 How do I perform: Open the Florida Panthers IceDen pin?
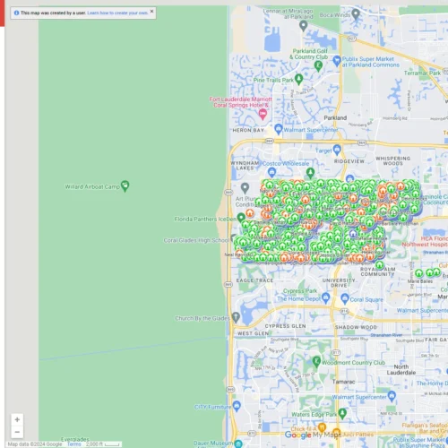[241, 217]
